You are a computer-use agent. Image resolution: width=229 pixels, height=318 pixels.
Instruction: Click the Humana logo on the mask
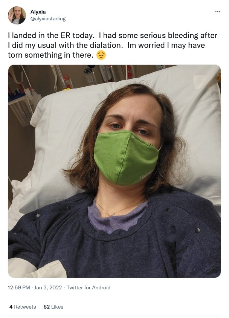tap(147, 174)
